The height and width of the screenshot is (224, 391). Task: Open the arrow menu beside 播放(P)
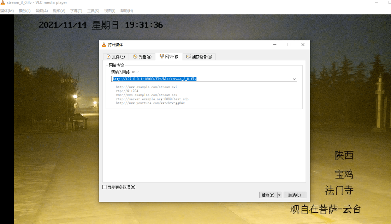click(279, 195)
